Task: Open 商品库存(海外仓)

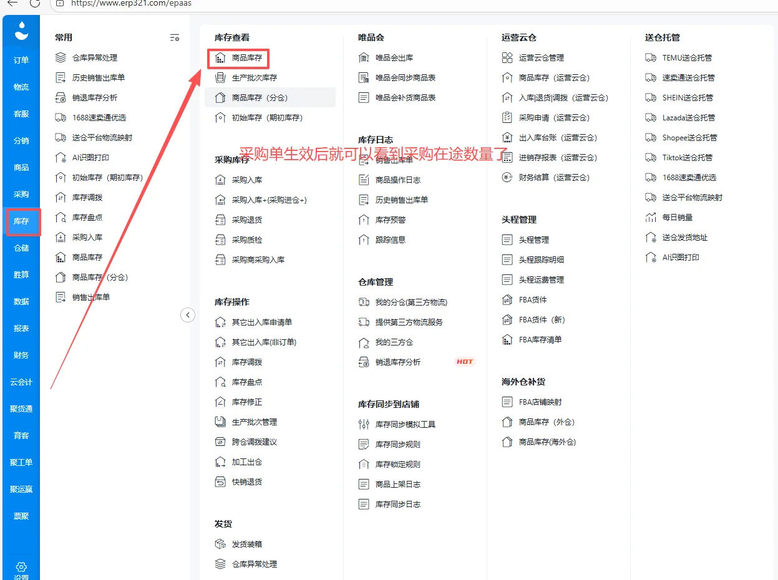Action: (x=548, y=442)
